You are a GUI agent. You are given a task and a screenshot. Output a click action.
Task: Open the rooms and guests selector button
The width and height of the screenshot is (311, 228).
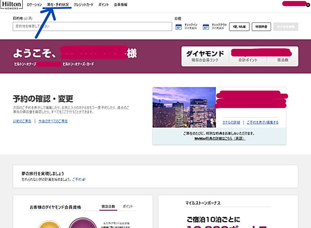239,27
